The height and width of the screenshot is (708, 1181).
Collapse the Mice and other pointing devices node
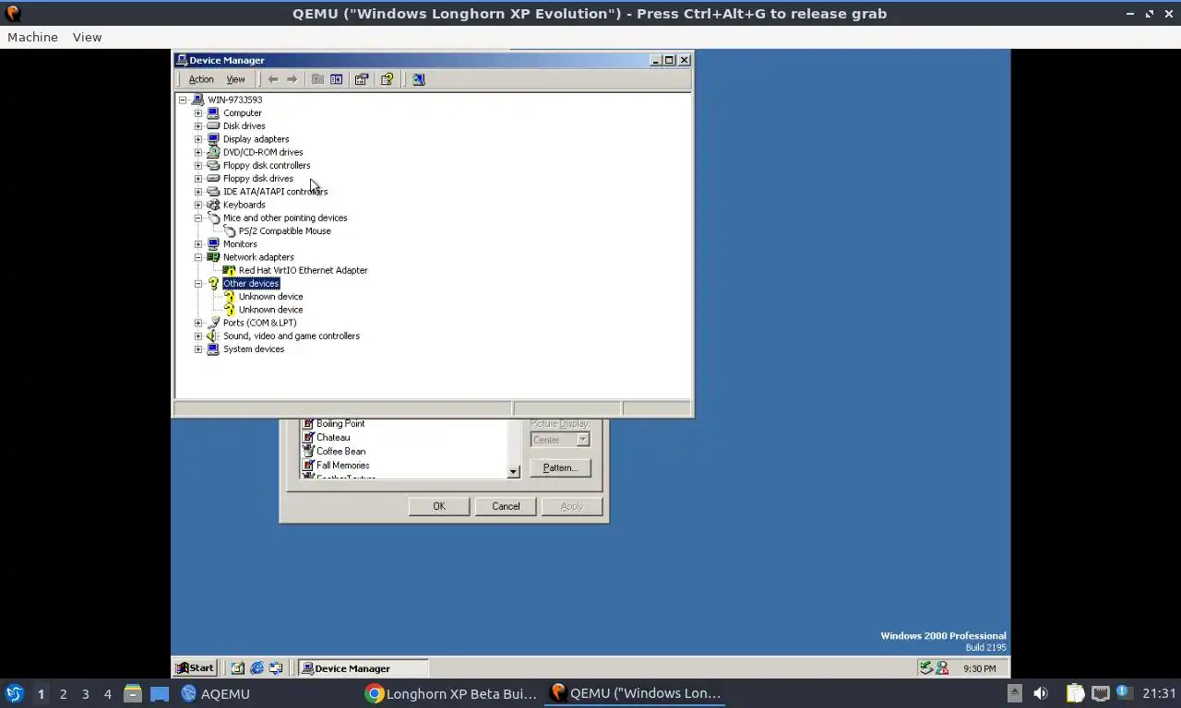tap(198, 218)
